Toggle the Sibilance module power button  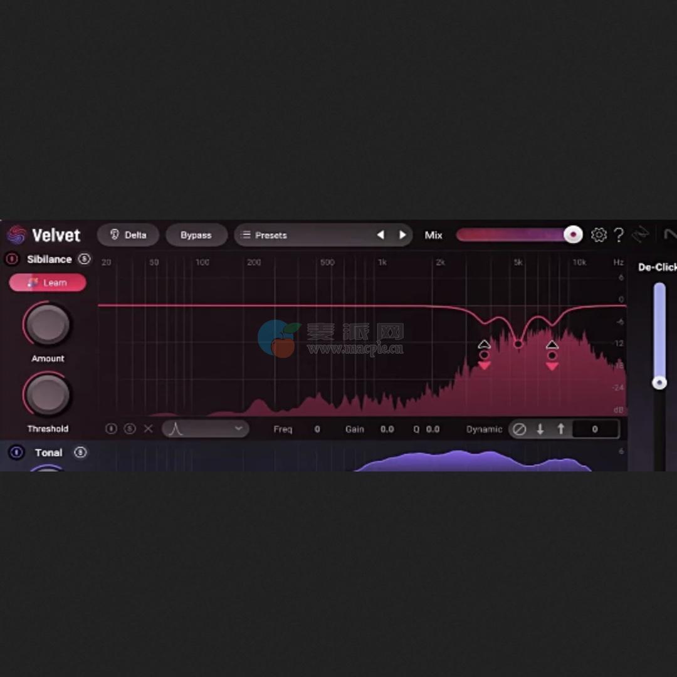coord(13,259)
